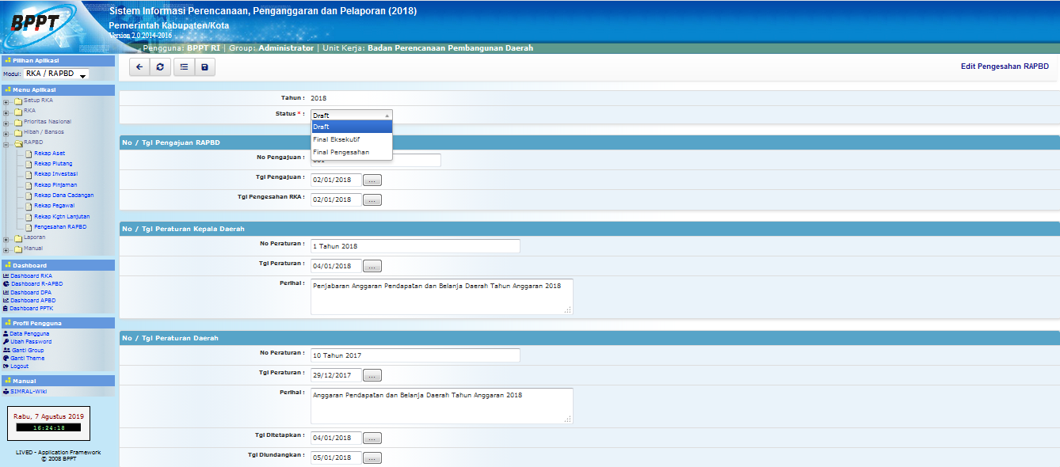Open date picker for Tgl Pengesahan RKA
Image resolution: width=1060 pixels, height=467 pixels.
pyautogui.click(x=372, y=200)
